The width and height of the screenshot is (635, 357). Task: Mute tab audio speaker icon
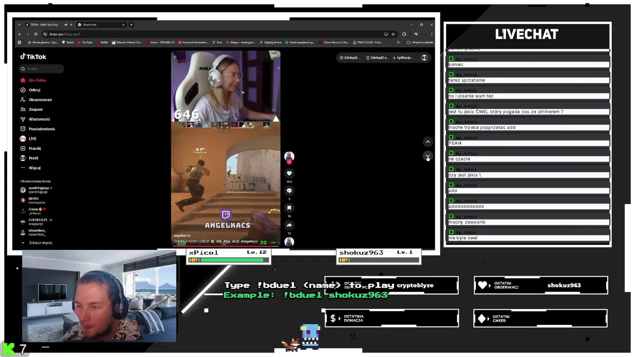66,24
